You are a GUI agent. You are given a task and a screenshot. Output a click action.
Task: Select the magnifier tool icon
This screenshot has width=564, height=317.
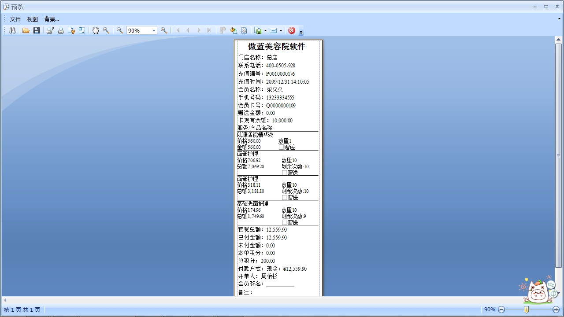(x=106, y=30)
